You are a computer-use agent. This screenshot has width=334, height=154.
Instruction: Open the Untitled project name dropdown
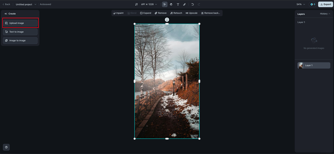click(26, 4)
